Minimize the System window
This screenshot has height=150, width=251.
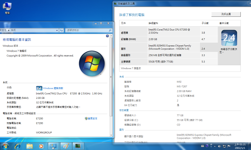(96, 23)
